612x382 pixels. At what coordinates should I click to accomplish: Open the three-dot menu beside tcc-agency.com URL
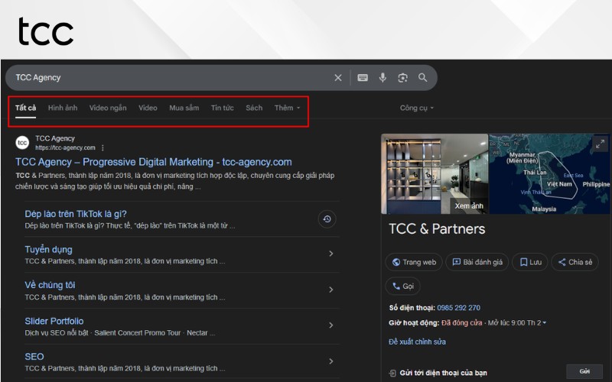(103, 147)
